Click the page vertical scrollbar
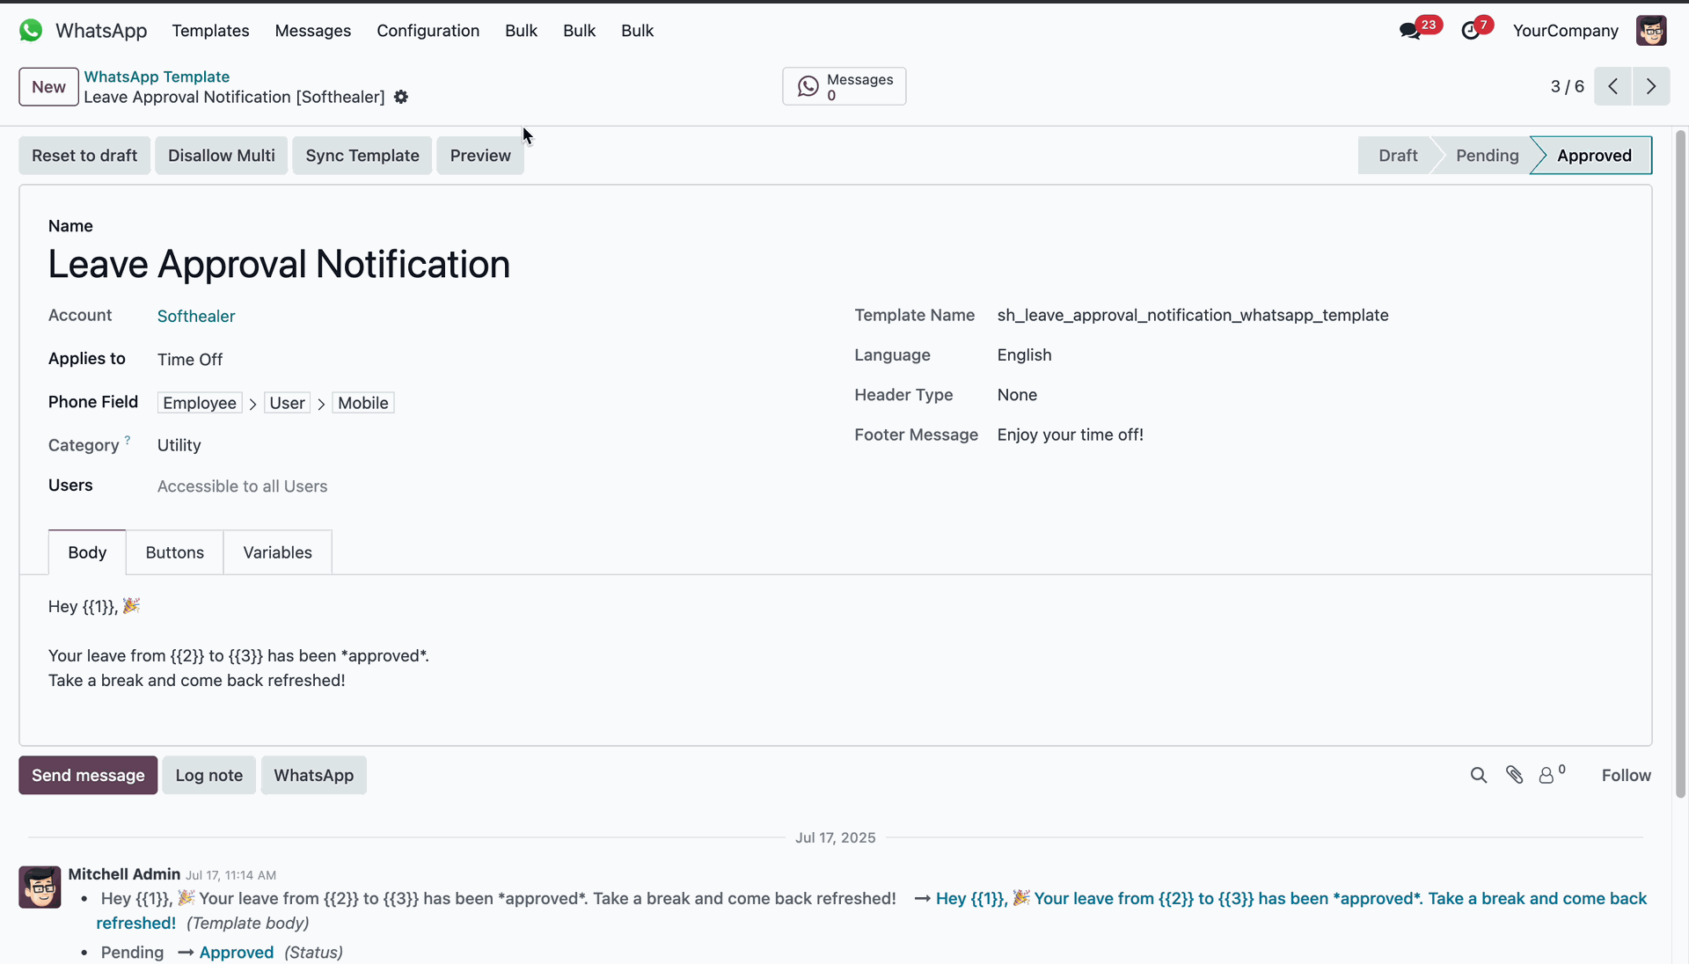 point(1680,464)
